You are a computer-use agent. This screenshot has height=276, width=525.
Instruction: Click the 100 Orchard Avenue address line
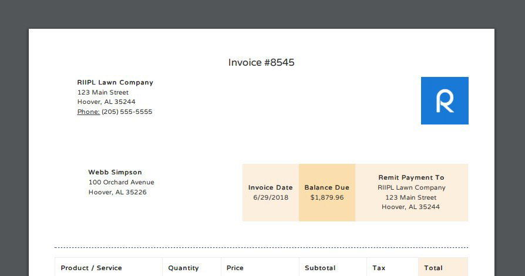[121, 183]
